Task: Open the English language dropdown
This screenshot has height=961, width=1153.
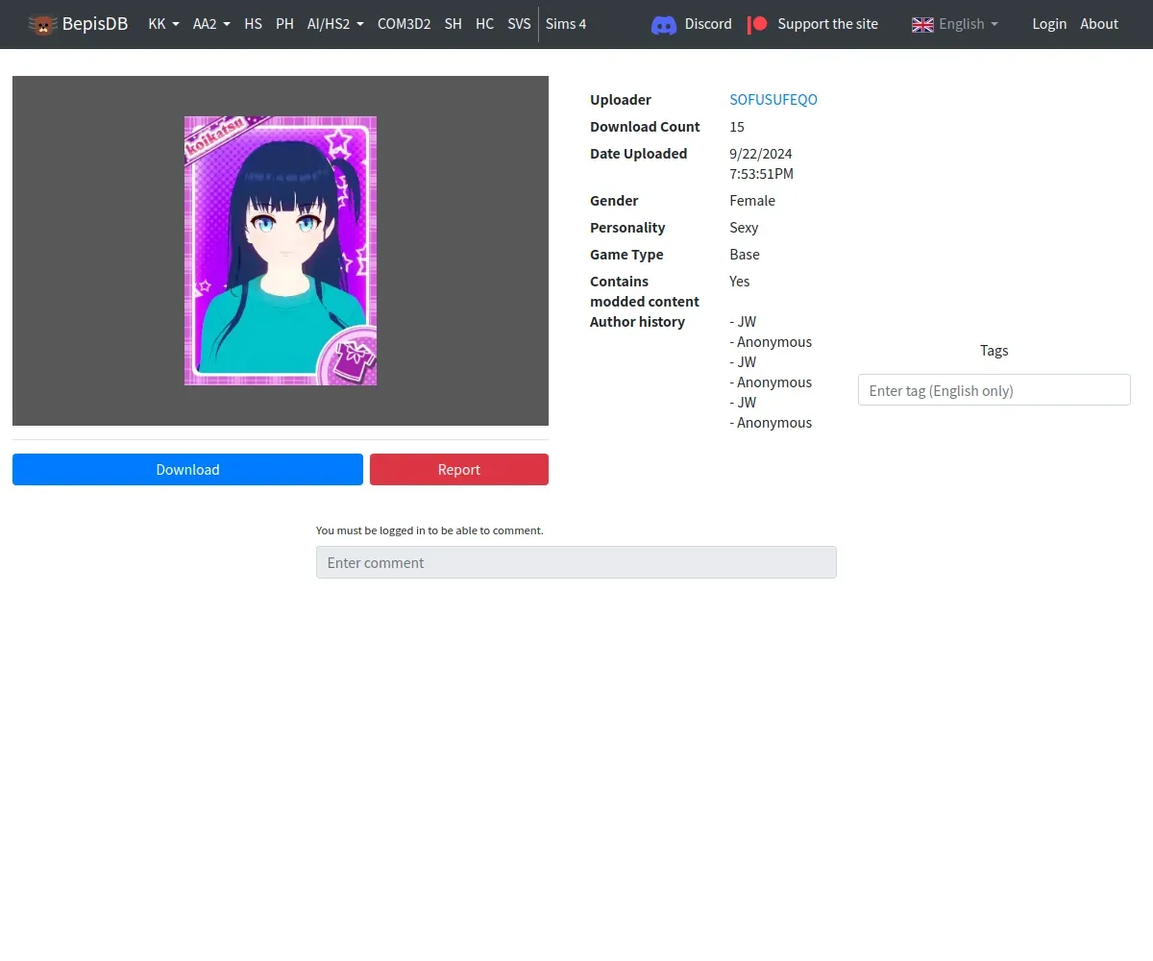Action: pos(969,24)
